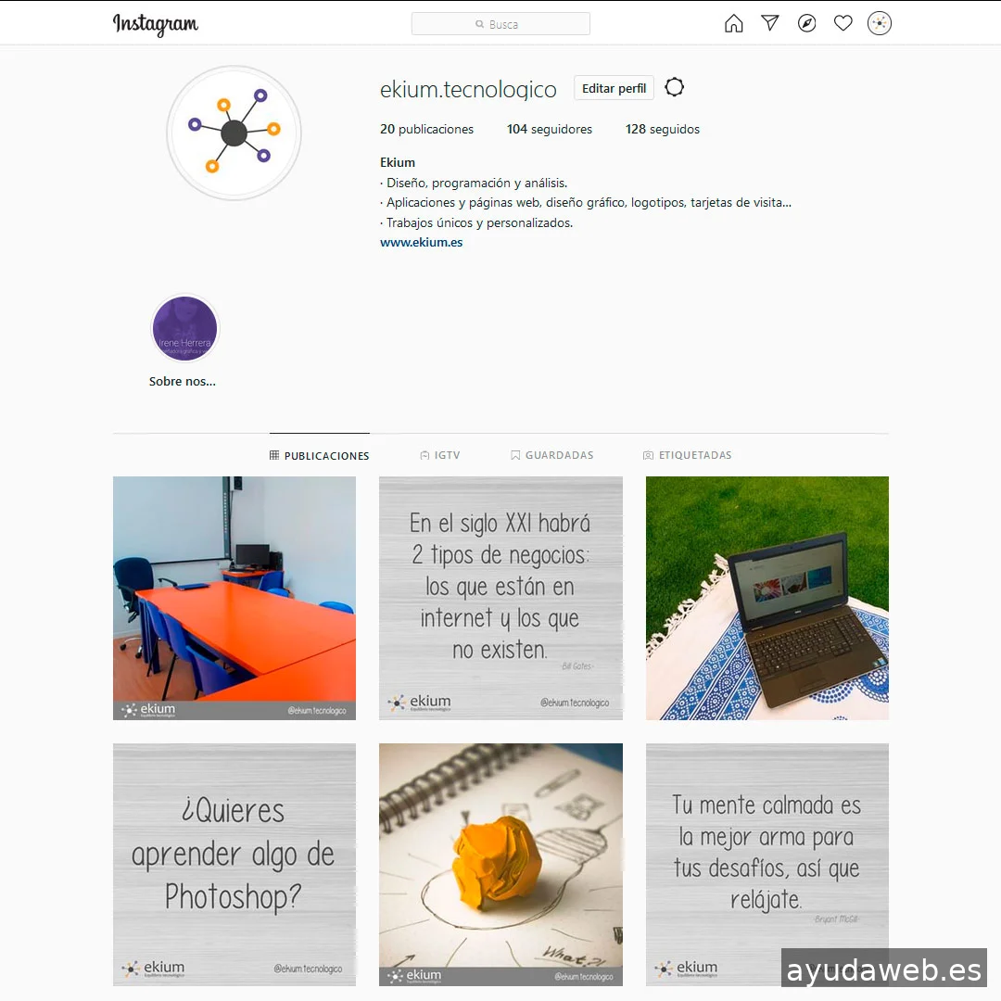Switch to the GUARDADAS tab
Viewport: 1001px width, 1001px height.
click(x=552, y=455)
